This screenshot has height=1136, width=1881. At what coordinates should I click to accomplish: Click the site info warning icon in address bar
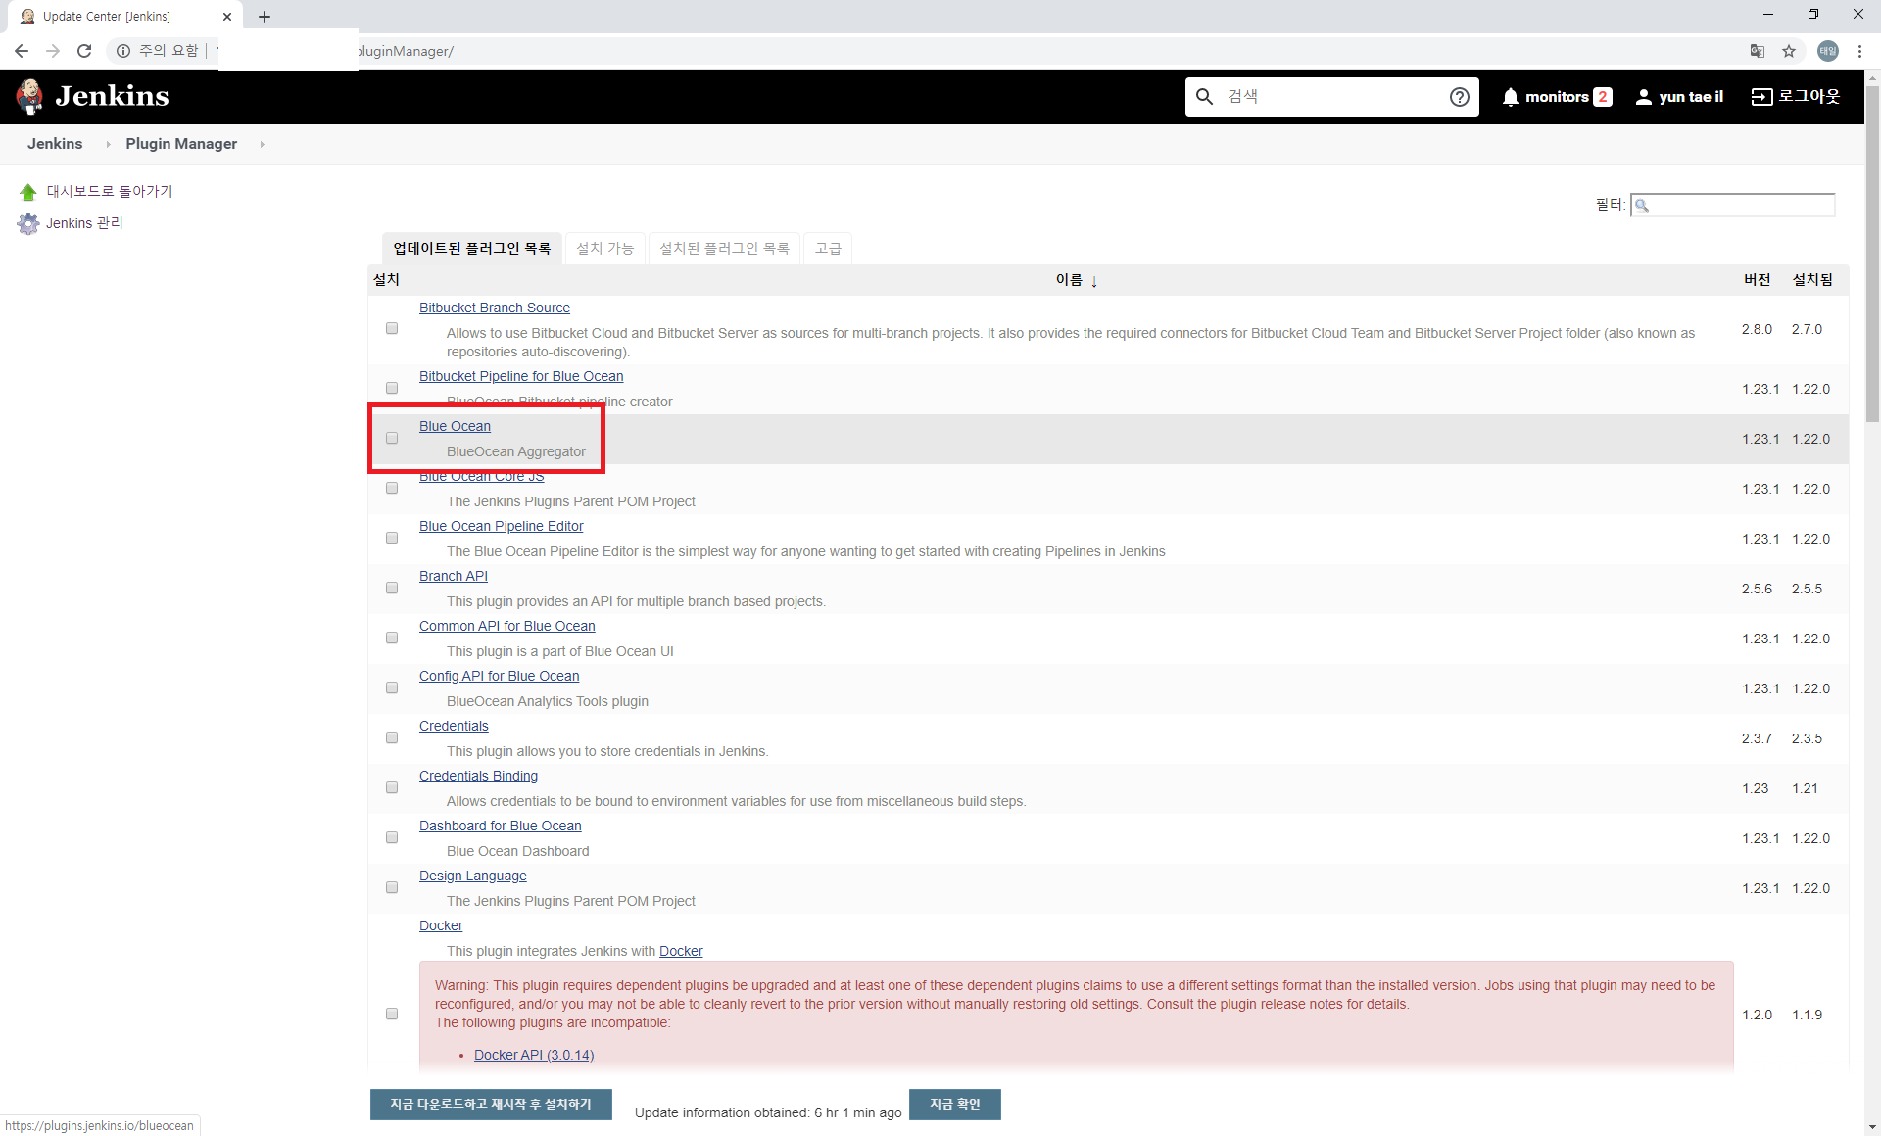[123, 51]
